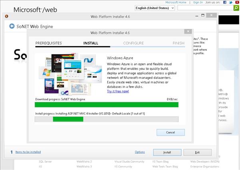Click the download progress bar for SoNET Web Engine
The image size is (240, 170).
click(106, 105)
